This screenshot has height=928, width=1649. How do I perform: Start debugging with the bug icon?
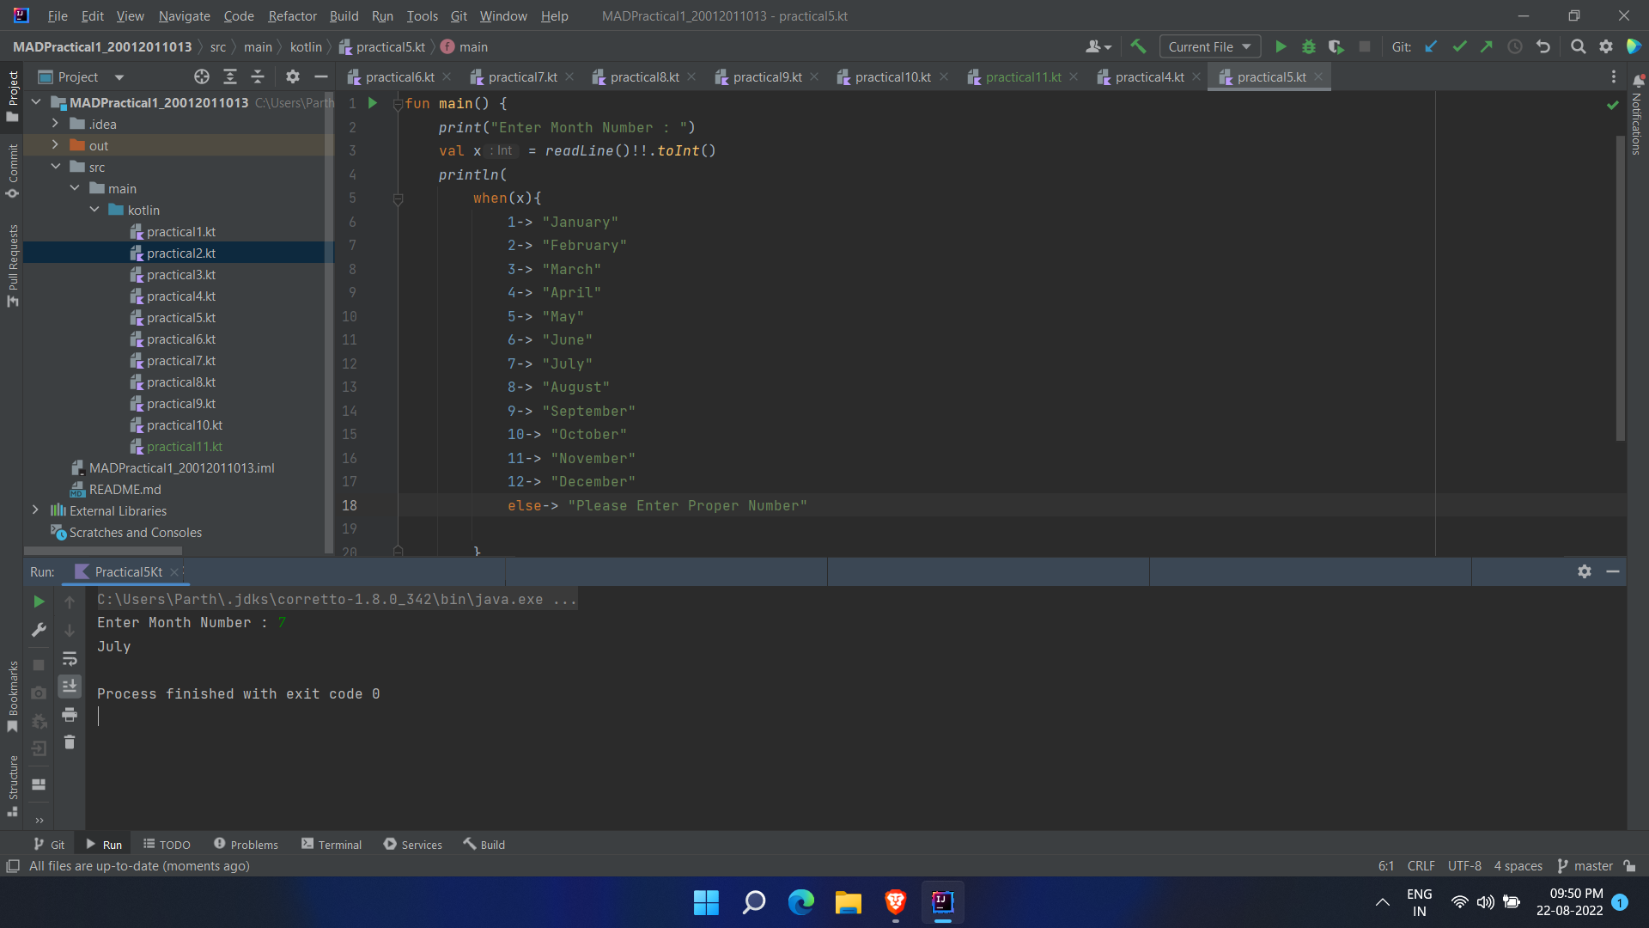tap(1309, 47)
